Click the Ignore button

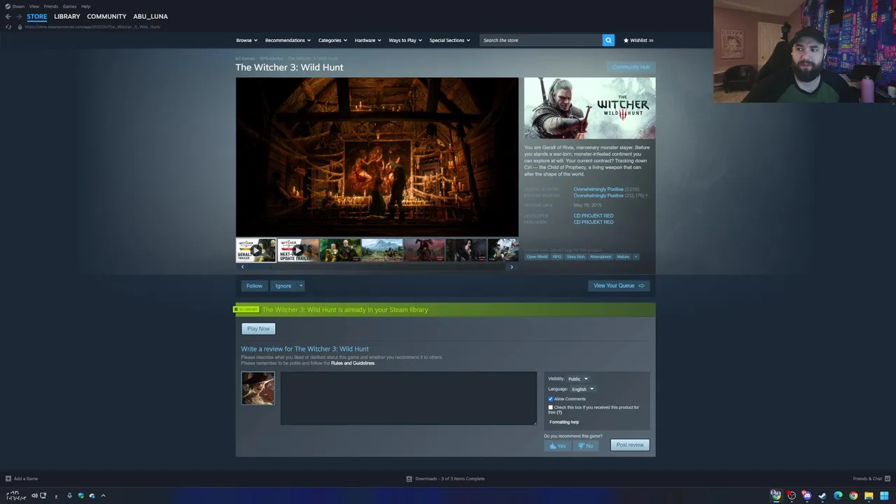283,286
